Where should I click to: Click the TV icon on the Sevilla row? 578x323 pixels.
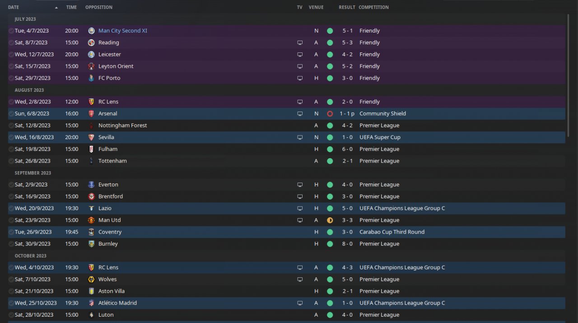(x=300, y=137)
